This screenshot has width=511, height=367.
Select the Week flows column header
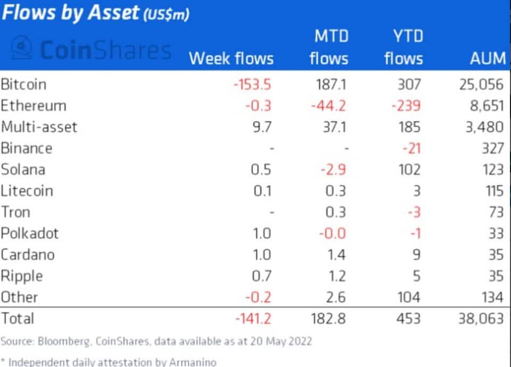click(232, 59)
